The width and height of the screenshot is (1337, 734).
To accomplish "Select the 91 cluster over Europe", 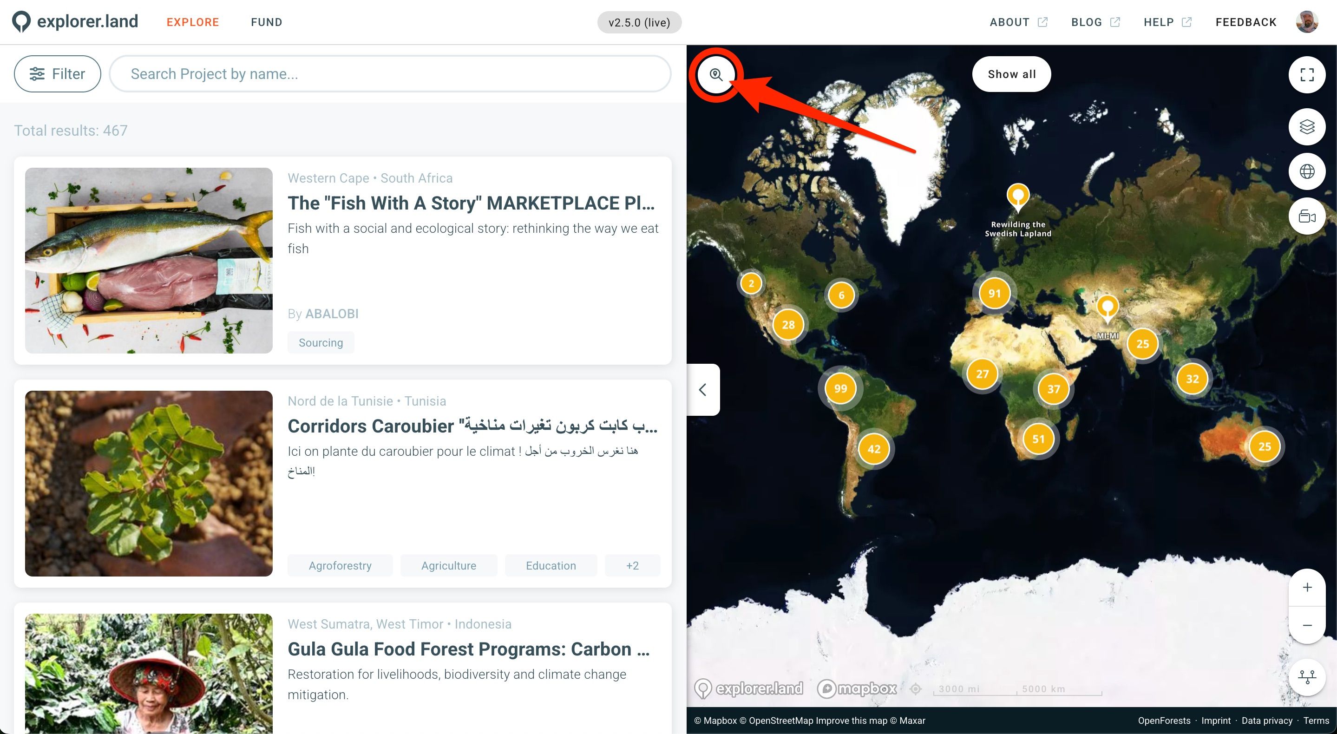I will click(x=995, y=293).
